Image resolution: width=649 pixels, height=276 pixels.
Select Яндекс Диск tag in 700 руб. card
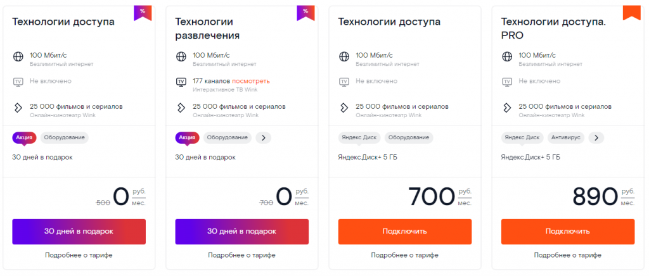(359, 137)
